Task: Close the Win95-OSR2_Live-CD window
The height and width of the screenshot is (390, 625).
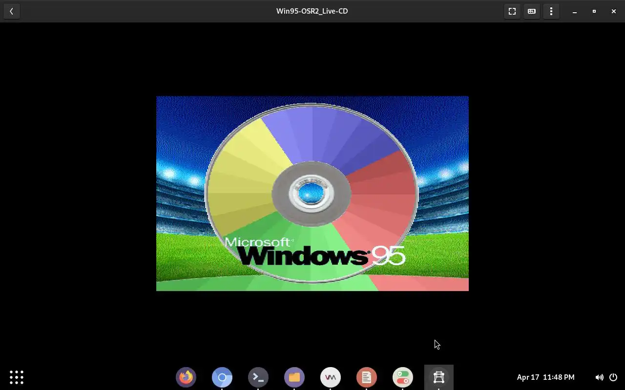Action: (x=614, y=11)
